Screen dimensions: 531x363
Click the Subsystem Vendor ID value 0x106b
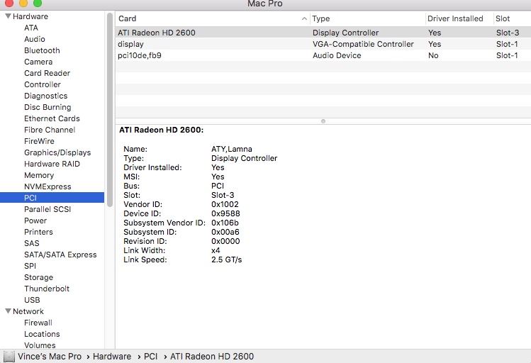click(x=225, y=223)
